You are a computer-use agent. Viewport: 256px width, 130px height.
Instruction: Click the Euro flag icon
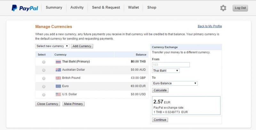(x=58, y=86)
